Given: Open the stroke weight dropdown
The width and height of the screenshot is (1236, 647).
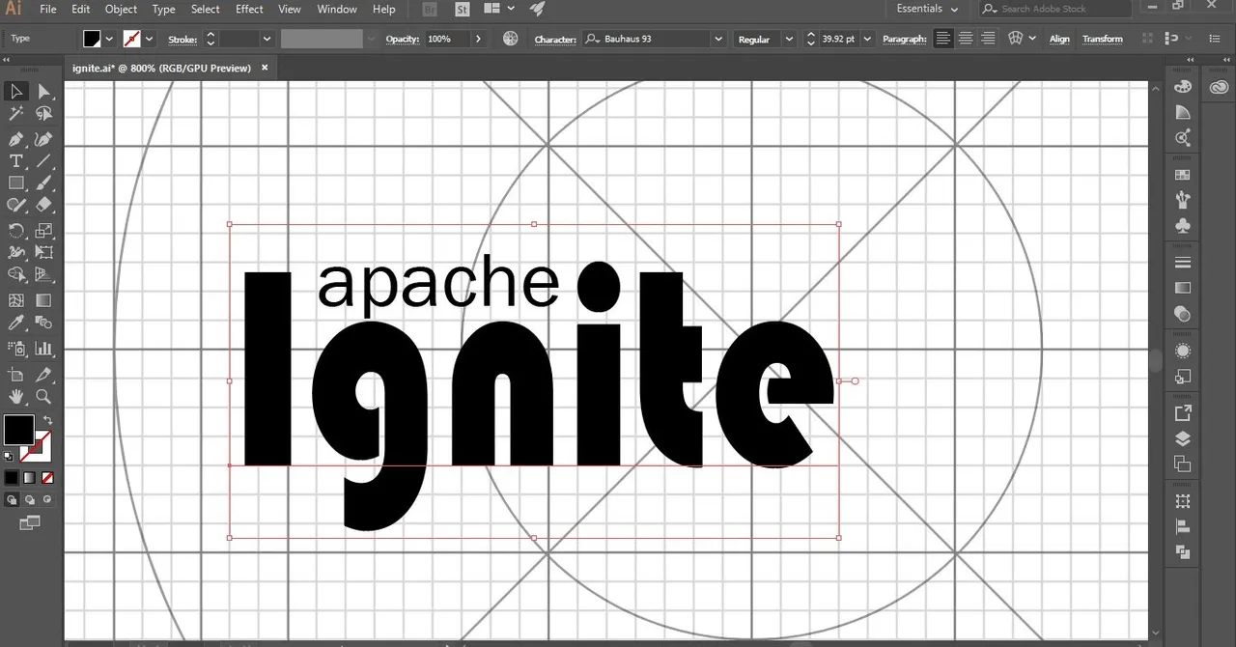Looking at the screenshot, I should 267,39.
